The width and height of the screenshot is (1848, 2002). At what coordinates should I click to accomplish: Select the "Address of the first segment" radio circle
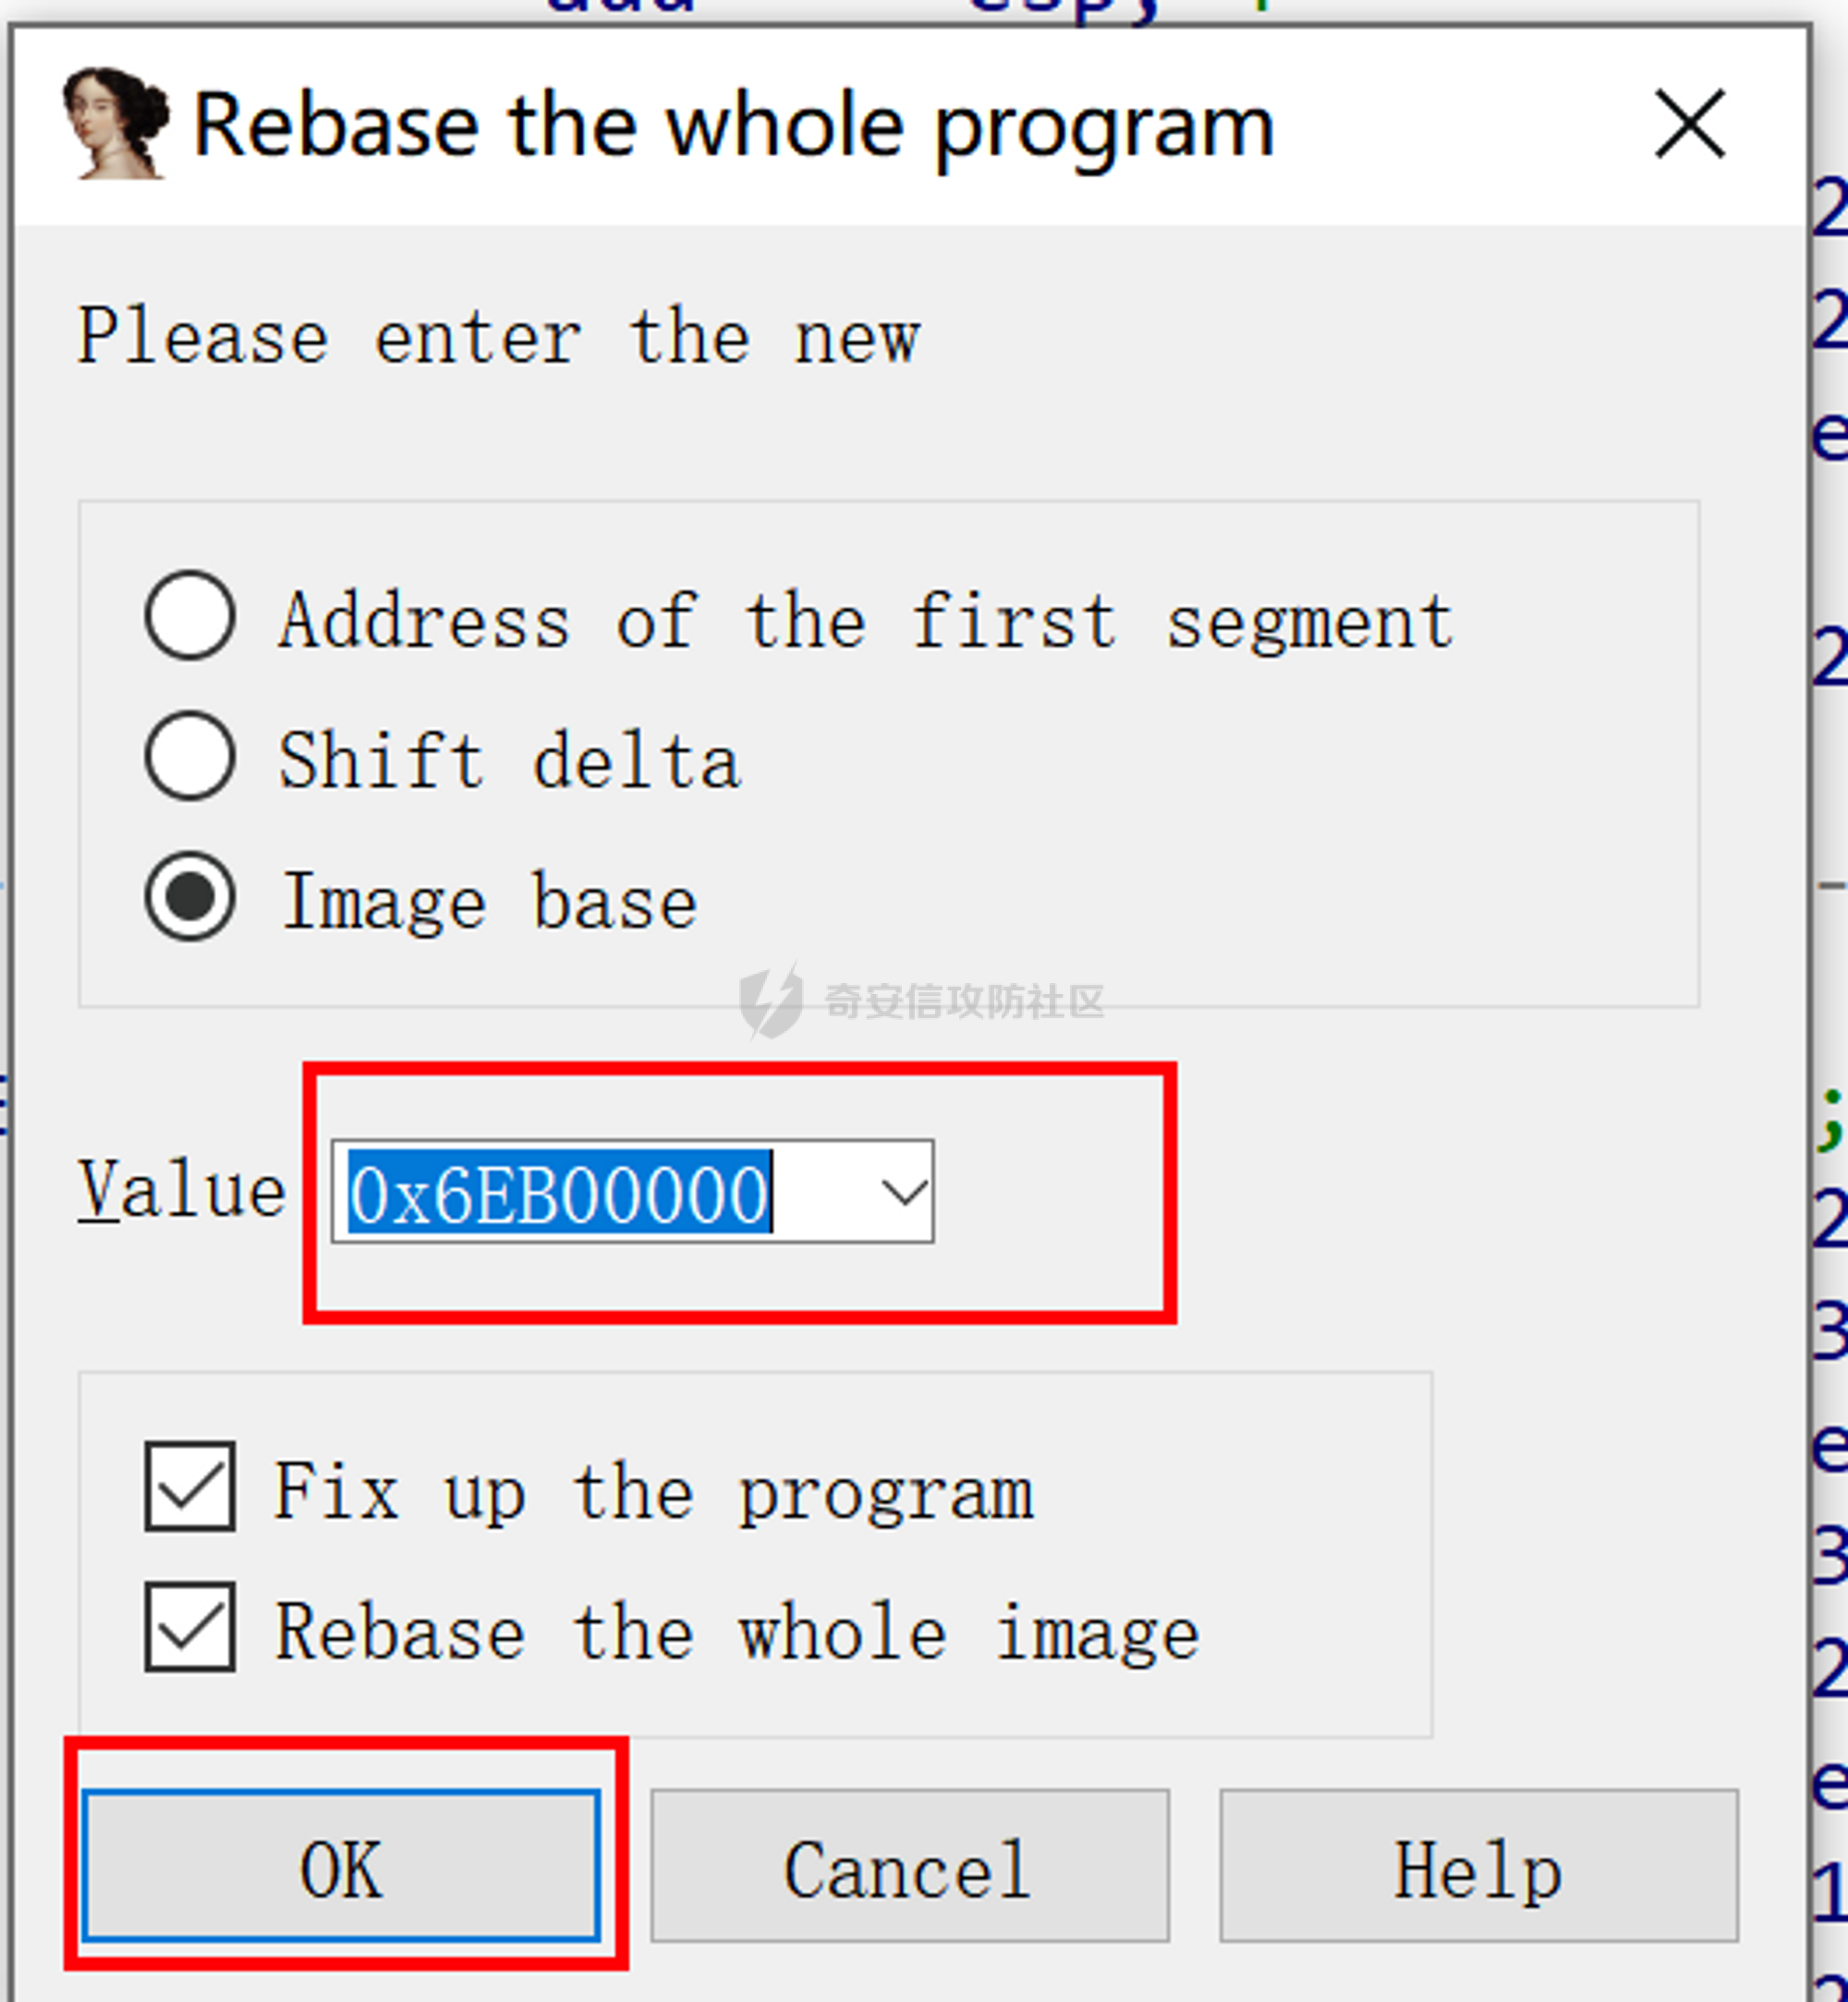190,615
